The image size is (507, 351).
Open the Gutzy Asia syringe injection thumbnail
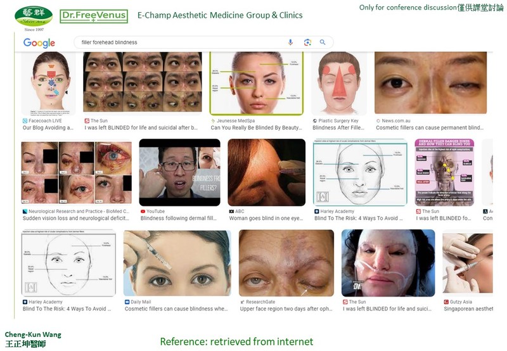[x=468, y=263]
